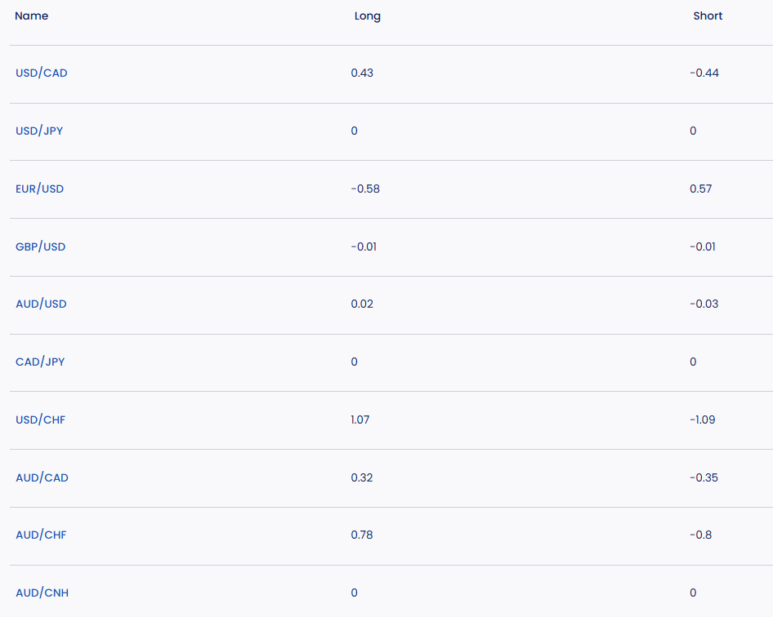Select the AUD/CAD pair link
The image size is (773, 617).
42,478
